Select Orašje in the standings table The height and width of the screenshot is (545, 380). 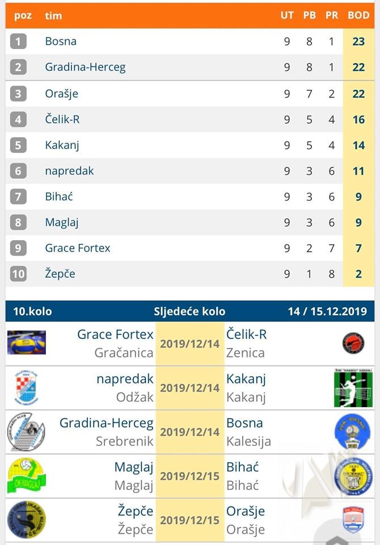tap(62, 94)
